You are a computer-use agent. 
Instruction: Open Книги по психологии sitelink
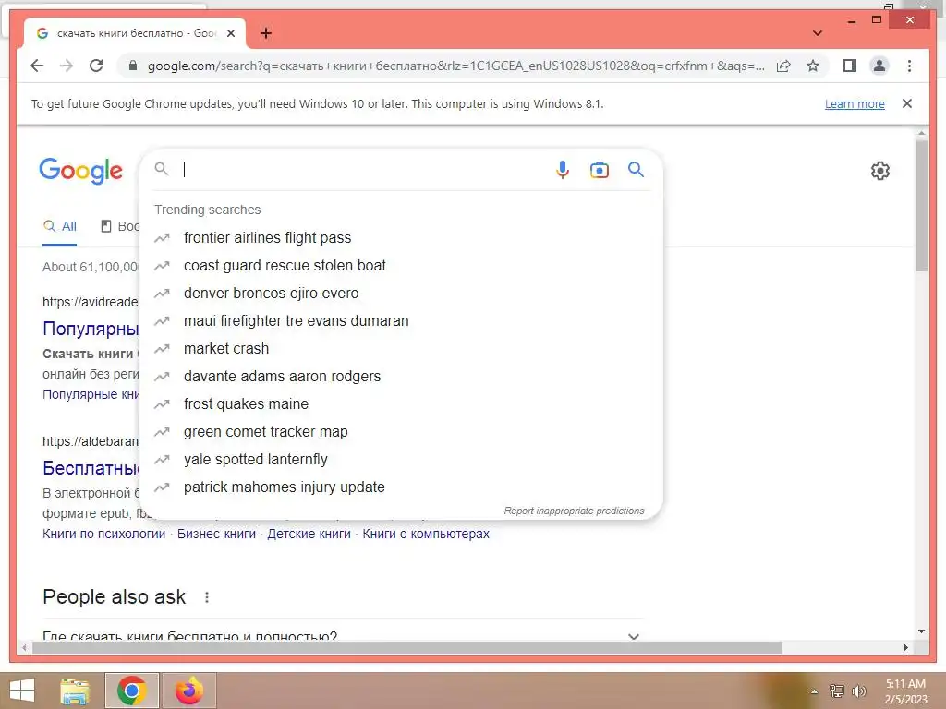point(103,534)
